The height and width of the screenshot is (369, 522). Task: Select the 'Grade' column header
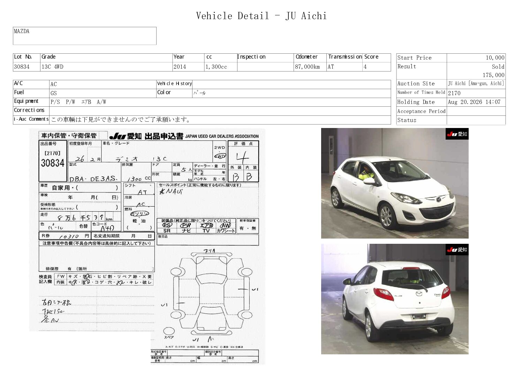48,57
